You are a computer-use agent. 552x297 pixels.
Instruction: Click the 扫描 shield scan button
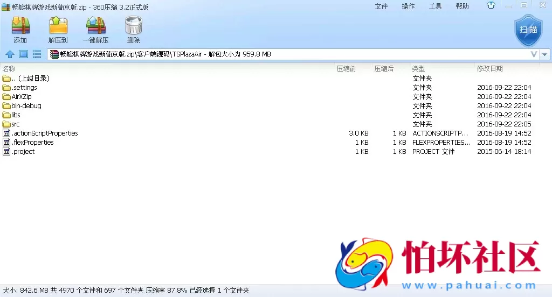coord(528,31)
